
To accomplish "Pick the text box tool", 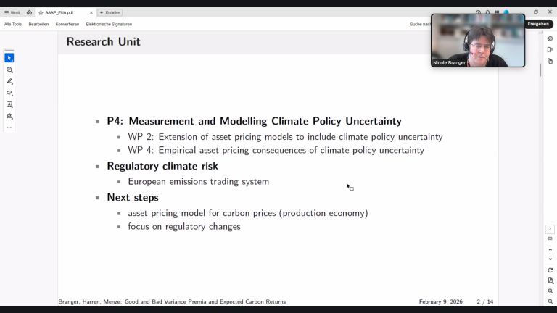I will coord(9,104).
